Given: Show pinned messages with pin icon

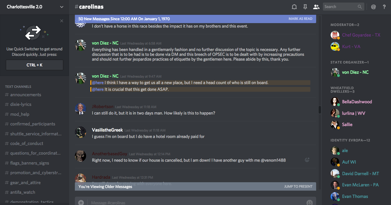Looking at the screenshot, I should tap(305, 7).
